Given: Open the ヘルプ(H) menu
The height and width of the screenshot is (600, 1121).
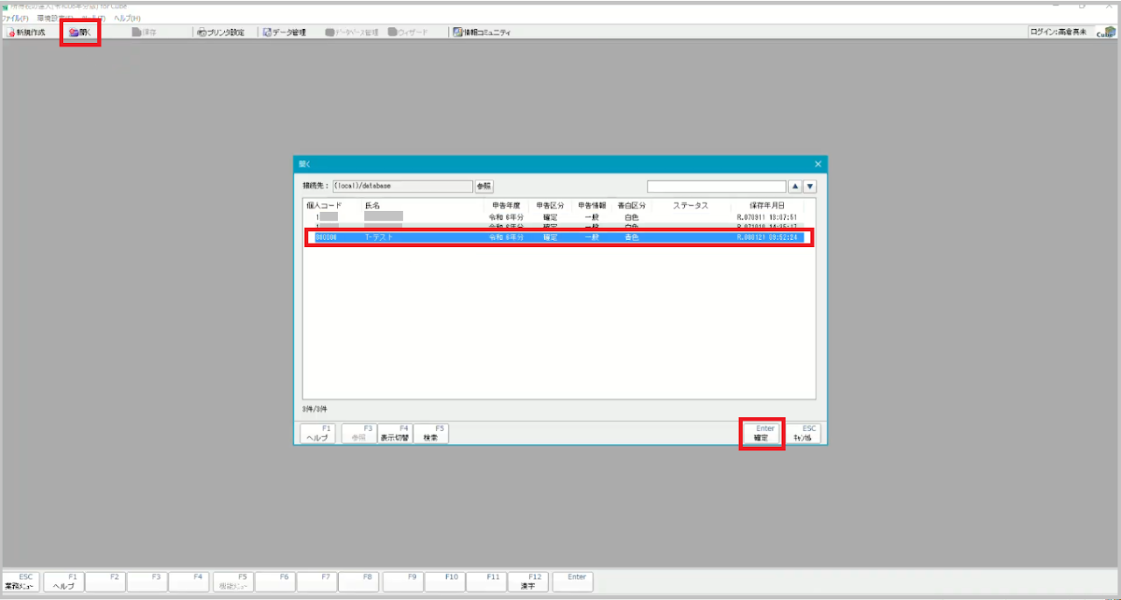Looking at the screenshot, I should pyautogui.click(x=128, y=18).
